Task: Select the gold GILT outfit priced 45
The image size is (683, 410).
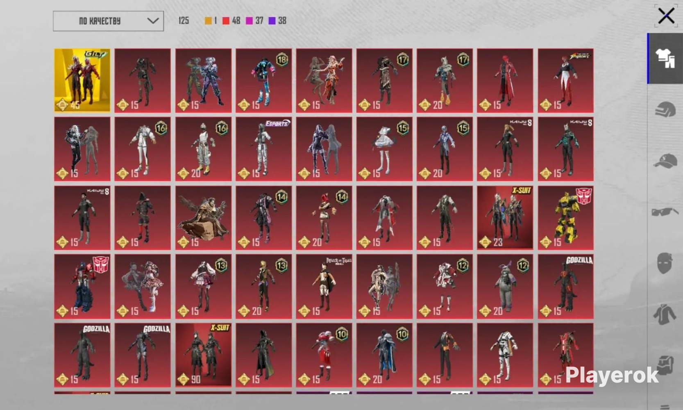Action: pos(82,80)
